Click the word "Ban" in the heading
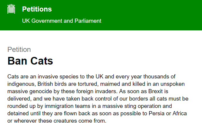This screenshot has width=202, height=125. pyautogui.click(x=17, y=61)
